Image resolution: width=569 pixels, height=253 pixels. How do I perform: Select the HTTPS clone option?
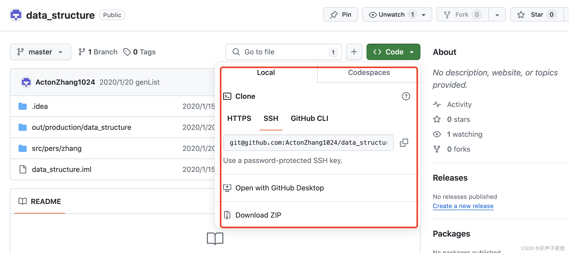239,118
